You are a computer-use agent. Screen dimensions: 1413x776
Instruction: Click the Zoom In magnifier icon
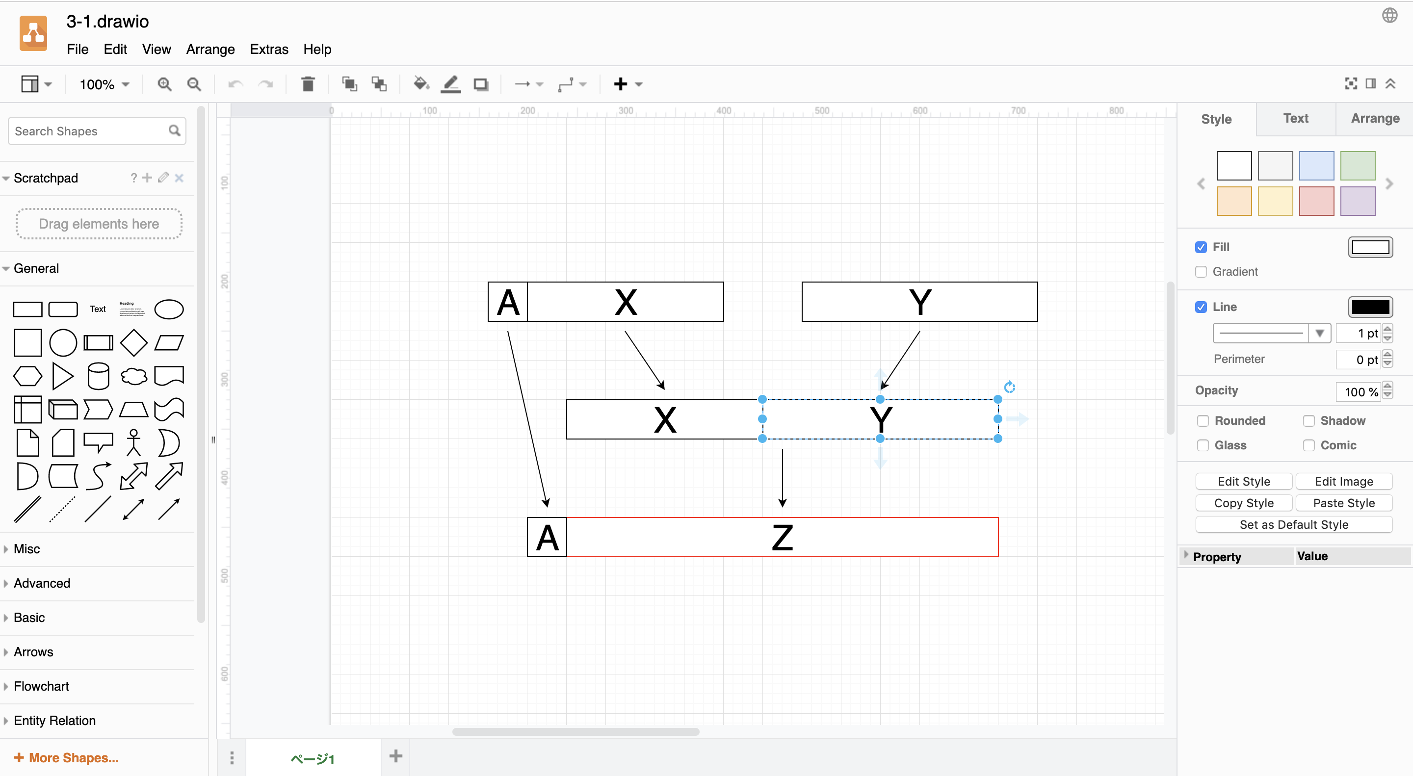pyautogui.click(x=164, y=84)
